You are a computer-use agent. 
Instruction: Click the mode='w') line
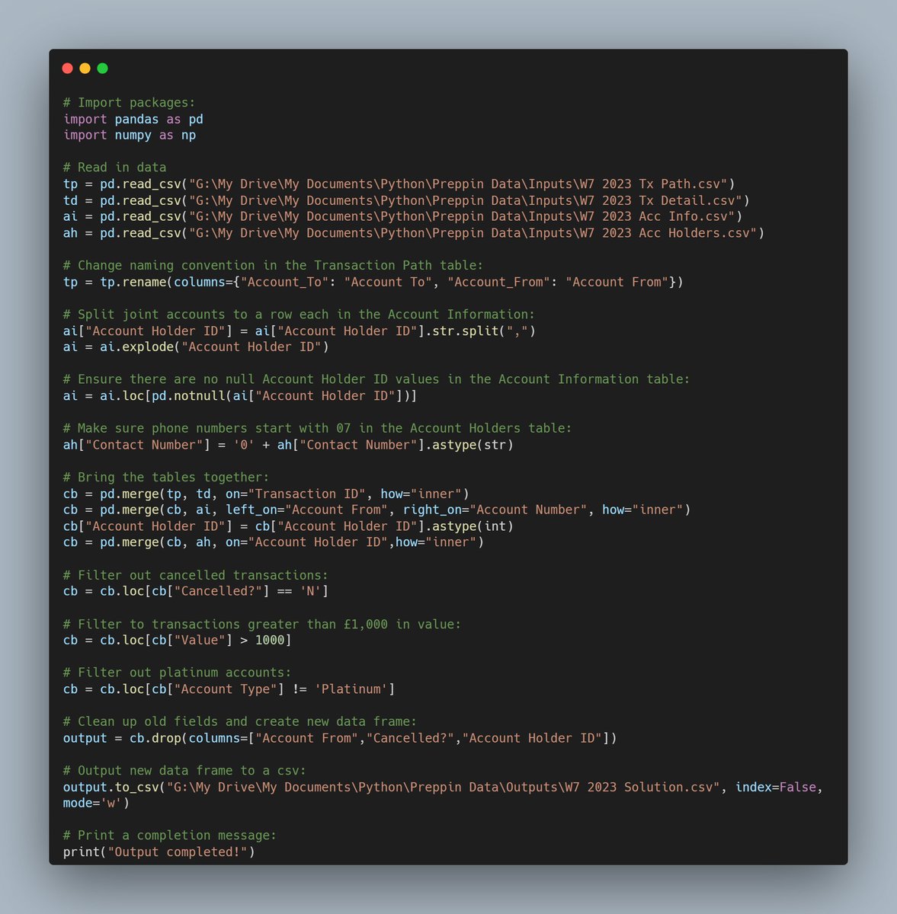(96, 803)
